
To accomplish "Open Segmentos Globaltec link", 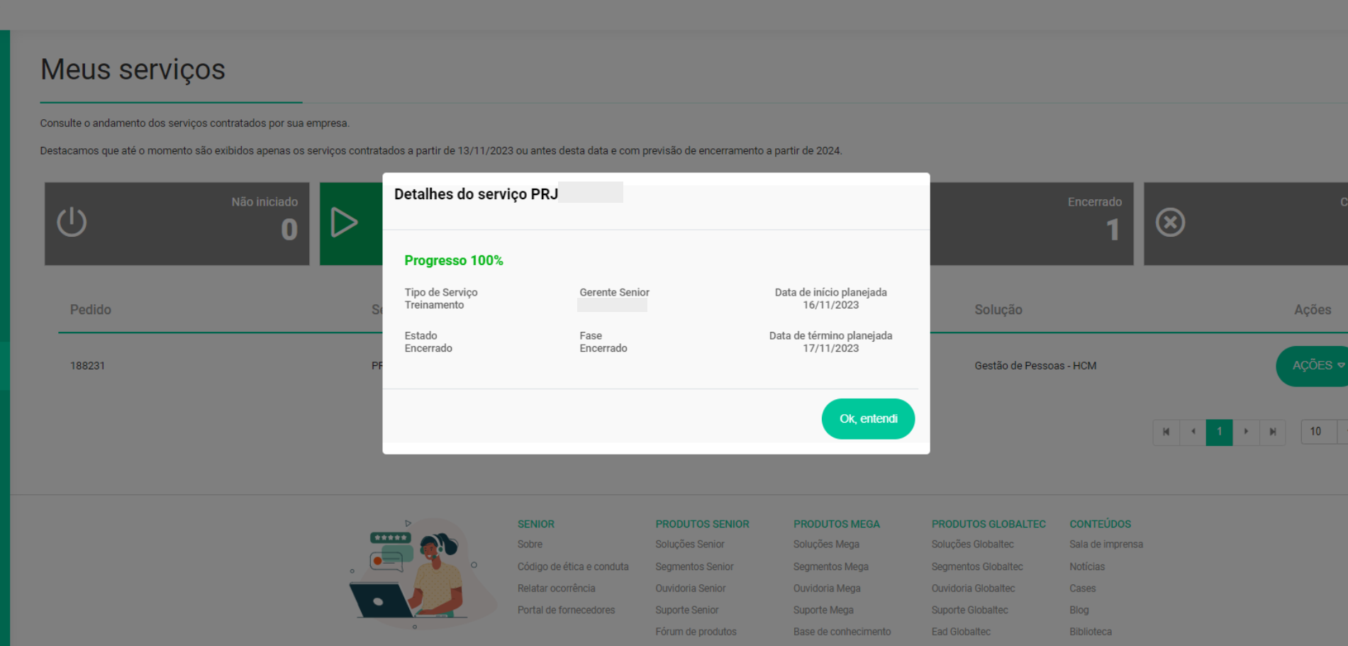I will pyautogui.click(x=977, y=567).
